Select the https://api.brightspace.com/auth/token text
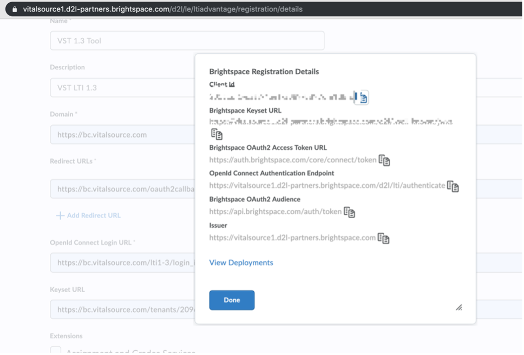Image resolution: width=524 pixels, height=355 pixels. pyautogui.click(x=276, y=212)
